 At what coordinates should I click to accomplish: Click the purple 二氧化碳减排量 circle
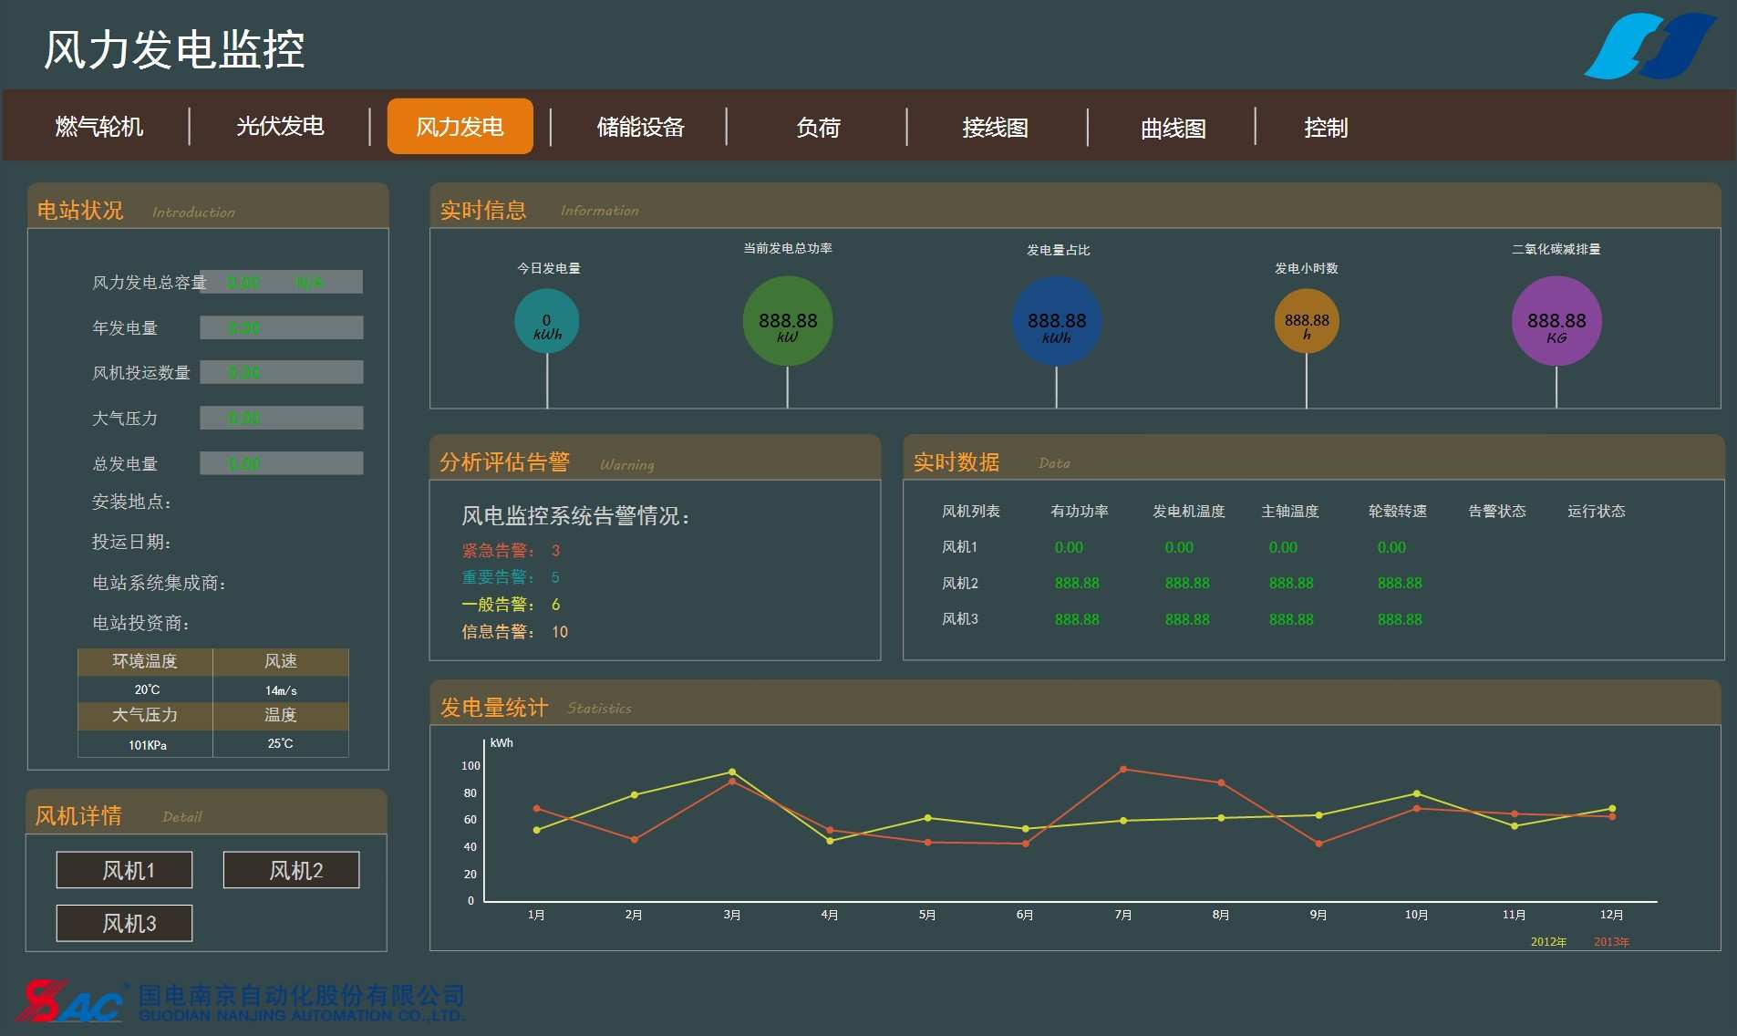tap(1556, 322)
